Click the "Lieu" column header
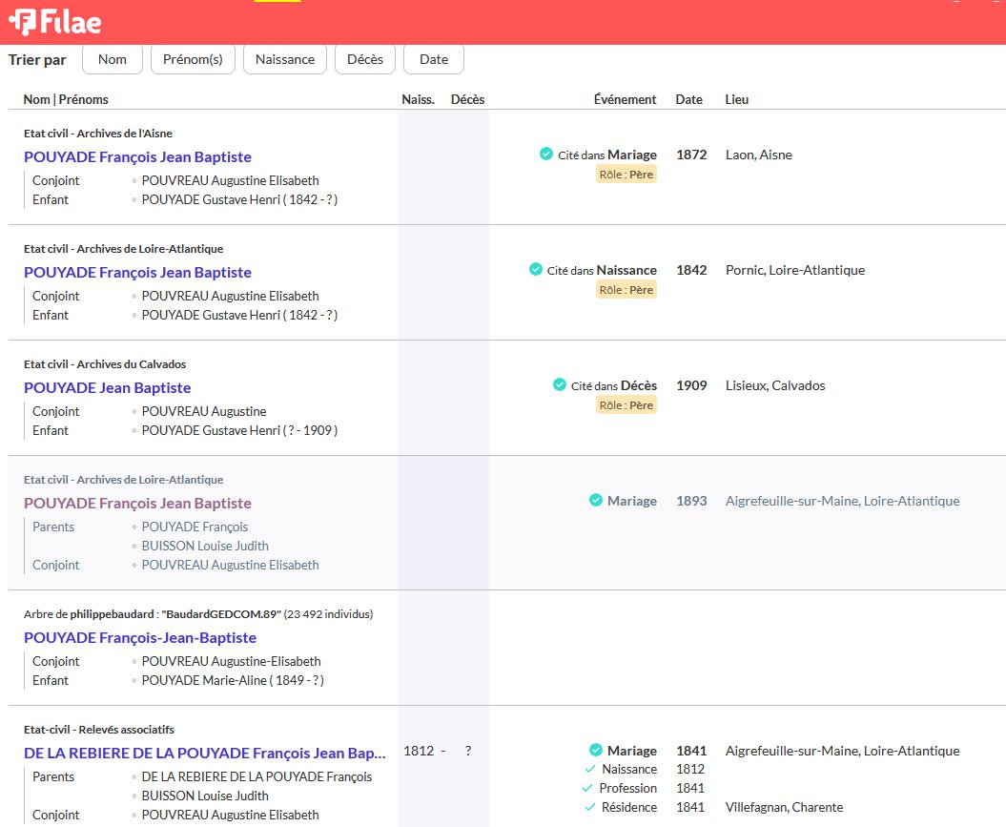This screenshot has height=827, width=1006. click(x=736, y=99)
